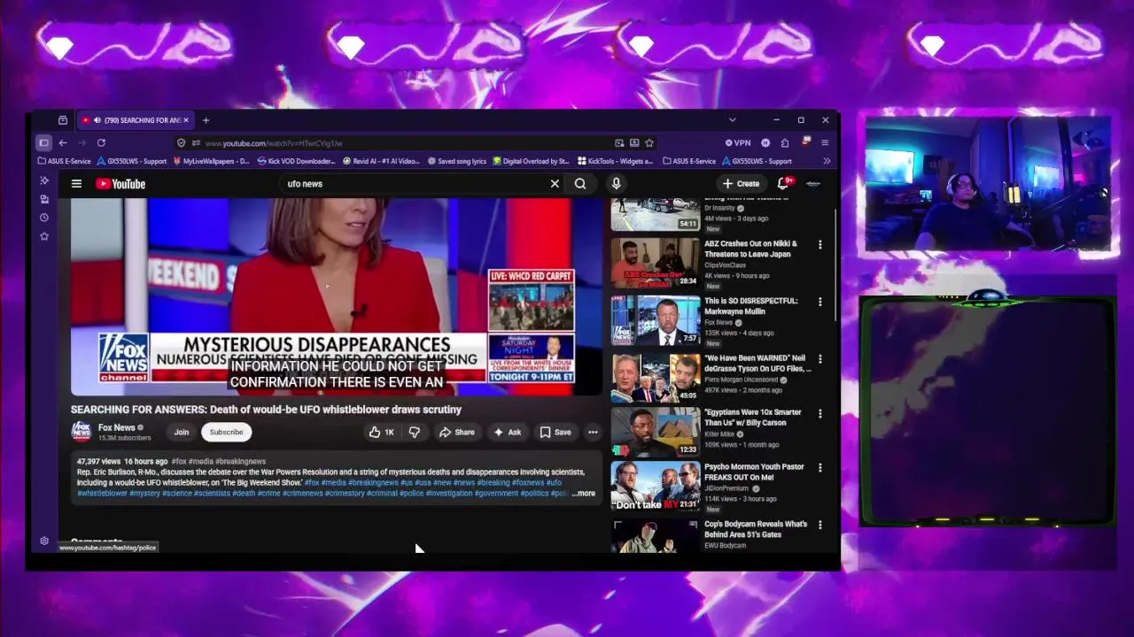Go back in browser history

tap(63, 142)
